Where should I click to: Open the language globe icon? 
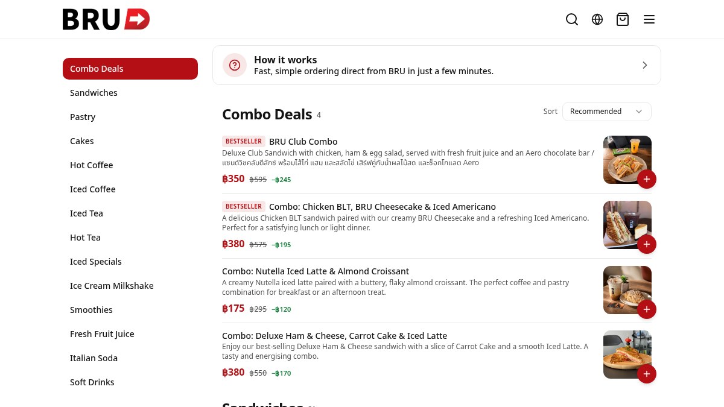coord(597,19)
